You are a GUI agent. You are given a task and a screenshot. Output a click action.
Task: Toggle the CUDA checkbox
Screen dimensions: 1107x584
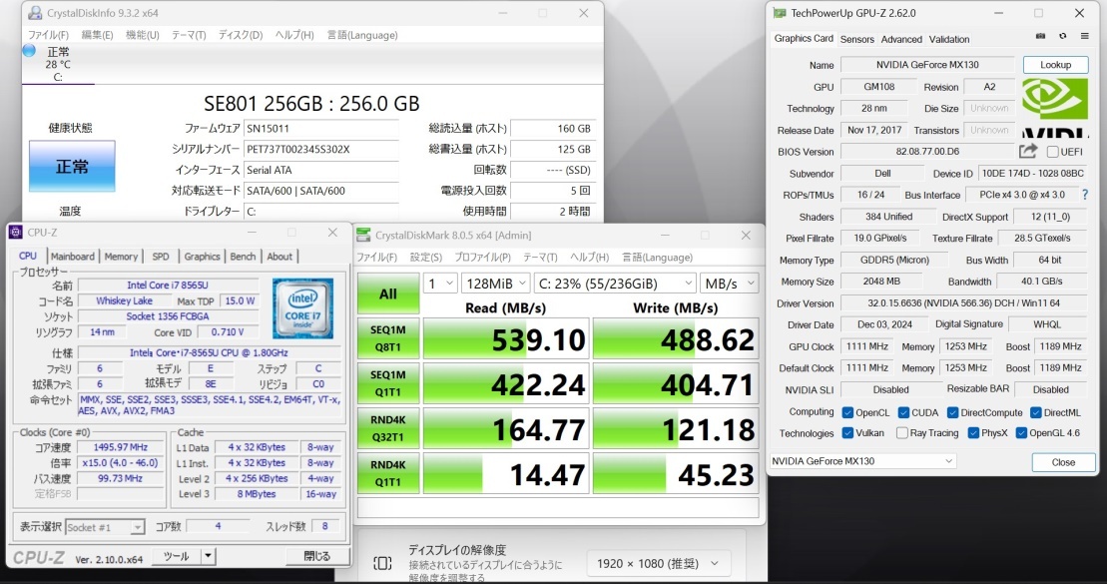point(903,412)
